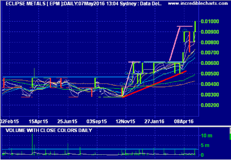This screenshot has width=231, height=160.
Task: Select the steep pink line rising toward 0.00950
Action: pyautogui.click(x=174, y=44)
